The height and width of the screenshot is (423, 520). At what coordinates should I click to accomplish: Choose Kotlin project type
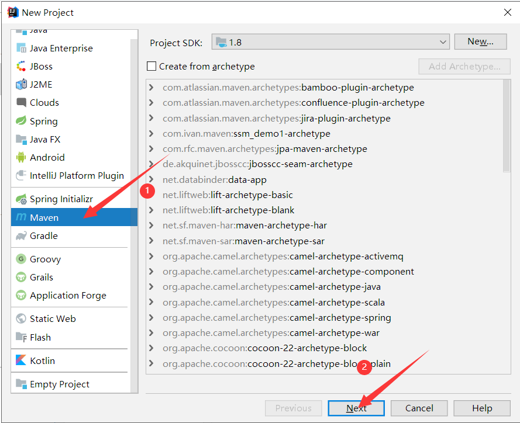[71, 360]
